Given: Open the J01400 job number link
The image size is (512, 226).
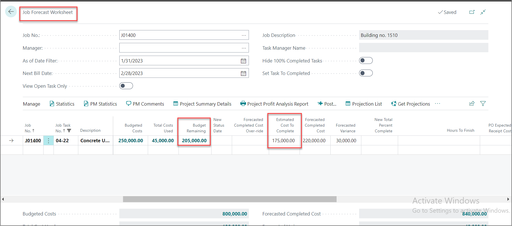Looking at the screenshot, I should 33,141.
